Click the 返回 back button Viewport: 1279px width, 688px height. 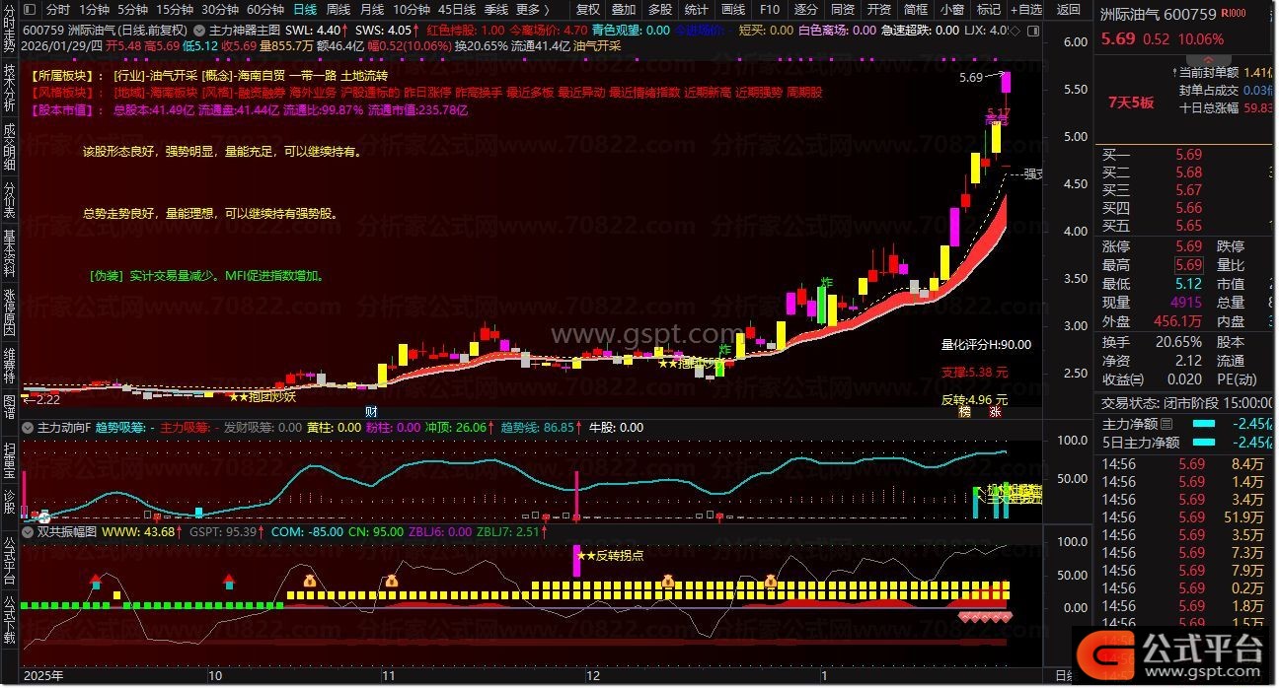point(1069,9)
